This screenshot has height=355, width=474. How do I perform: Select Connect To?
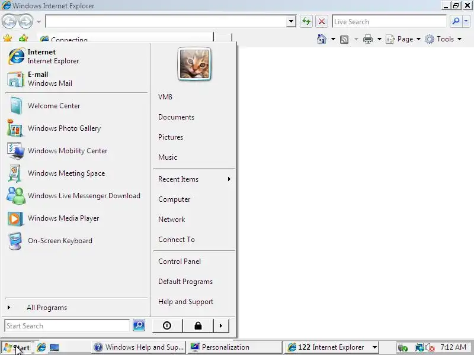click(194, 240)
